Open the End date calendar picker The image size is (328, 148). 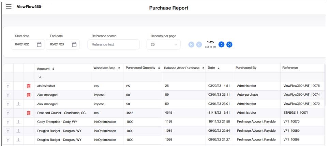point(74,44)
